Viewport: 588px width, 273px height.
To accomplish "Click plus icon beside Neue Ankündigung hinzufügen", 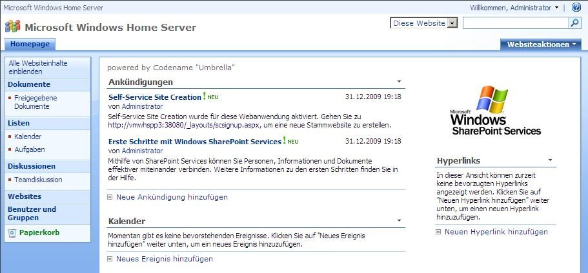I will click(110, 197).
